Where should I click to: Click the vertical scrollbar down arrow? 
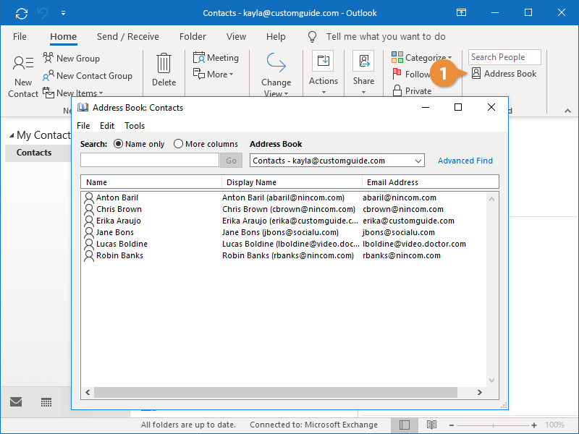491,380
